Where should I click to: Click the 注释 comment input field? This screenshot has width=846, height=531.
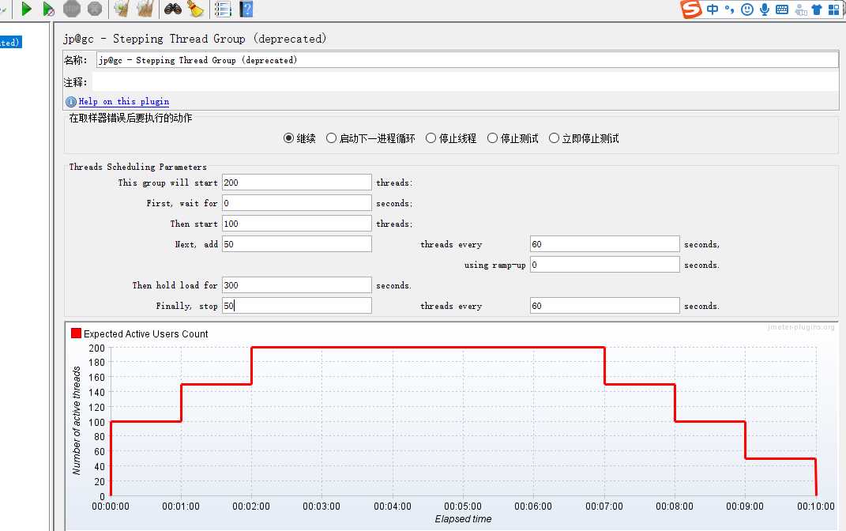tap(465, 82)
